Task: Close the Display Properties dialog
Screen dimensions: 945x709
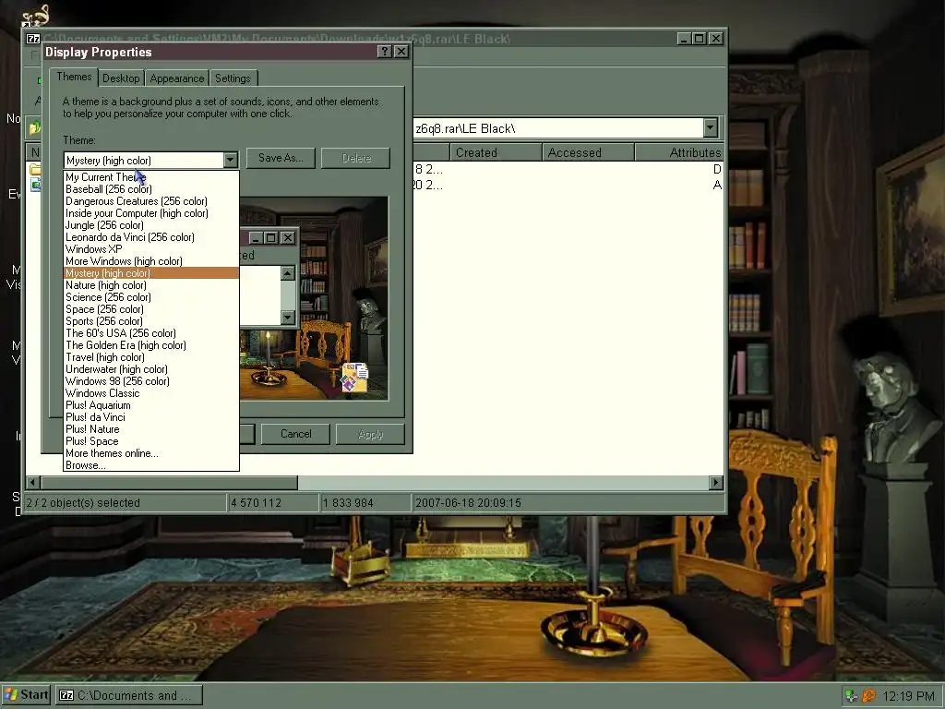Action: (x=401, y=52)
